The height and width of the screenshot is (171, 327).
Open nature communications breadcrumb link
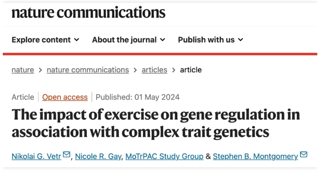point(88,70)
